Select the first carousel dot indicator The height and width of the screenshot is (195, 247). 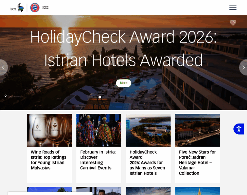[100, 97]
